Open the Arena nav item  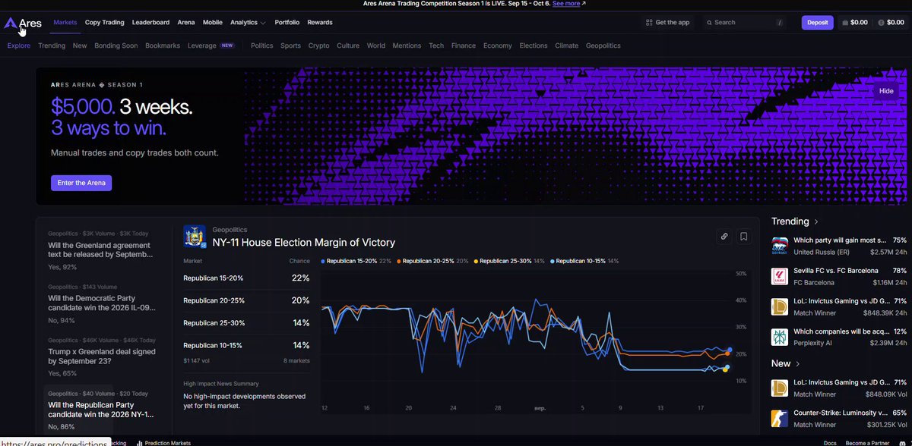[x=186, y=23]
